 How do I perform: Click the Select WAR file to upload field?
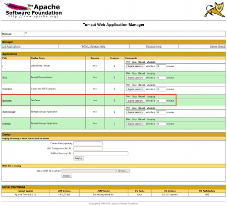pyautogui.click(x=89, y=171)
